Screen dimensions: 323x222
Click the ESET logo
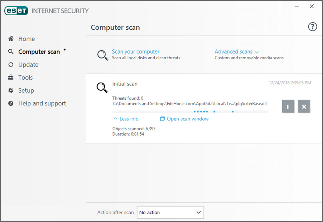(x=16, y=11)
